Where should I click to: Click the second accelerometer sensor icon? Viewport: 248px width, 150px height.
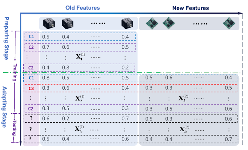(66, 24)
